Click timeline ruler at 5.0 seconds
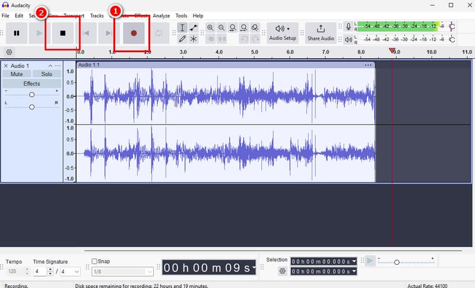Viewport: 475px width, 288px height. click(x=255, y=52)
